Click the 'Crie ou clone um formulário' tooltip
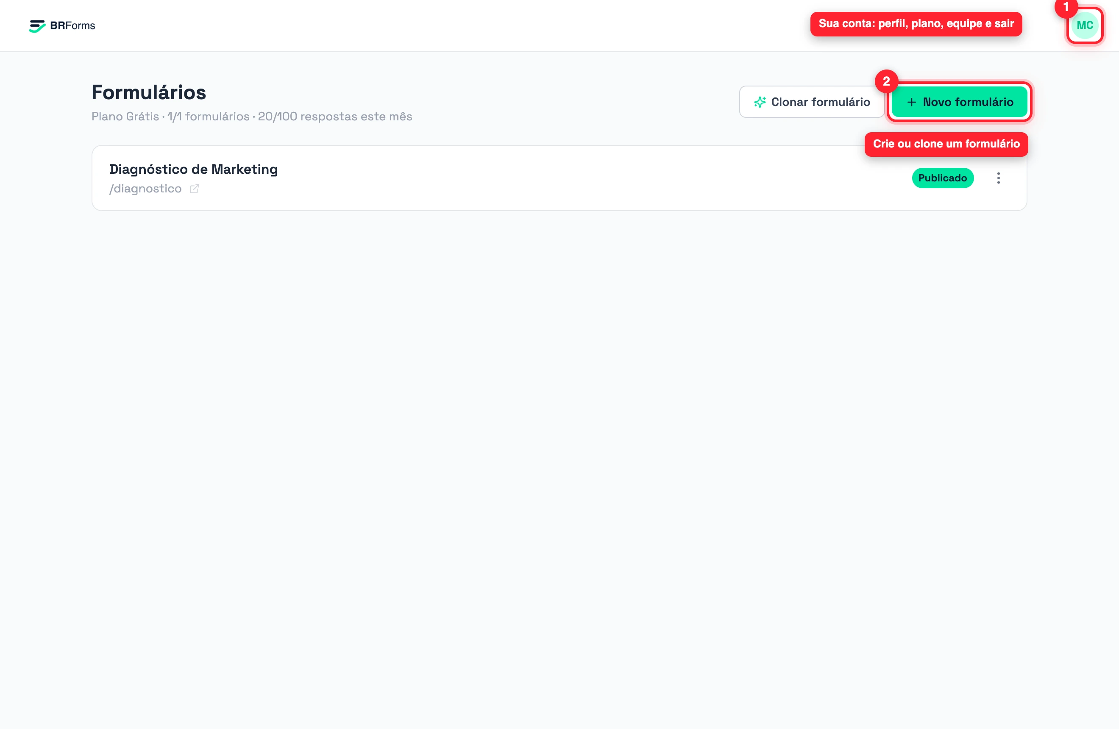The width and height of the screenshot is (1119, 729). point(946,144)
